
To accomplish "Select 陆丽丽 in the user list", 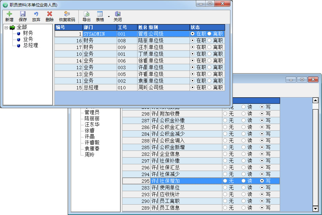I will pyautogui.click(x=92, y=118).
